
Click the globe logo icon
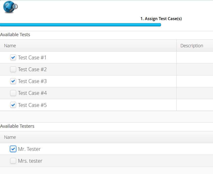10,7
